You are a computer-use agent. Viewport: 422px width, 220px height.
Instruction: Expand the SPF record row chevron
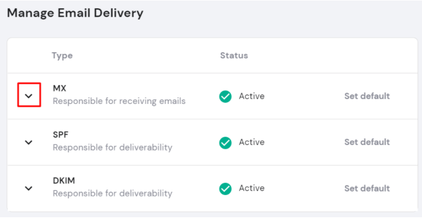(x=29, y=142)
